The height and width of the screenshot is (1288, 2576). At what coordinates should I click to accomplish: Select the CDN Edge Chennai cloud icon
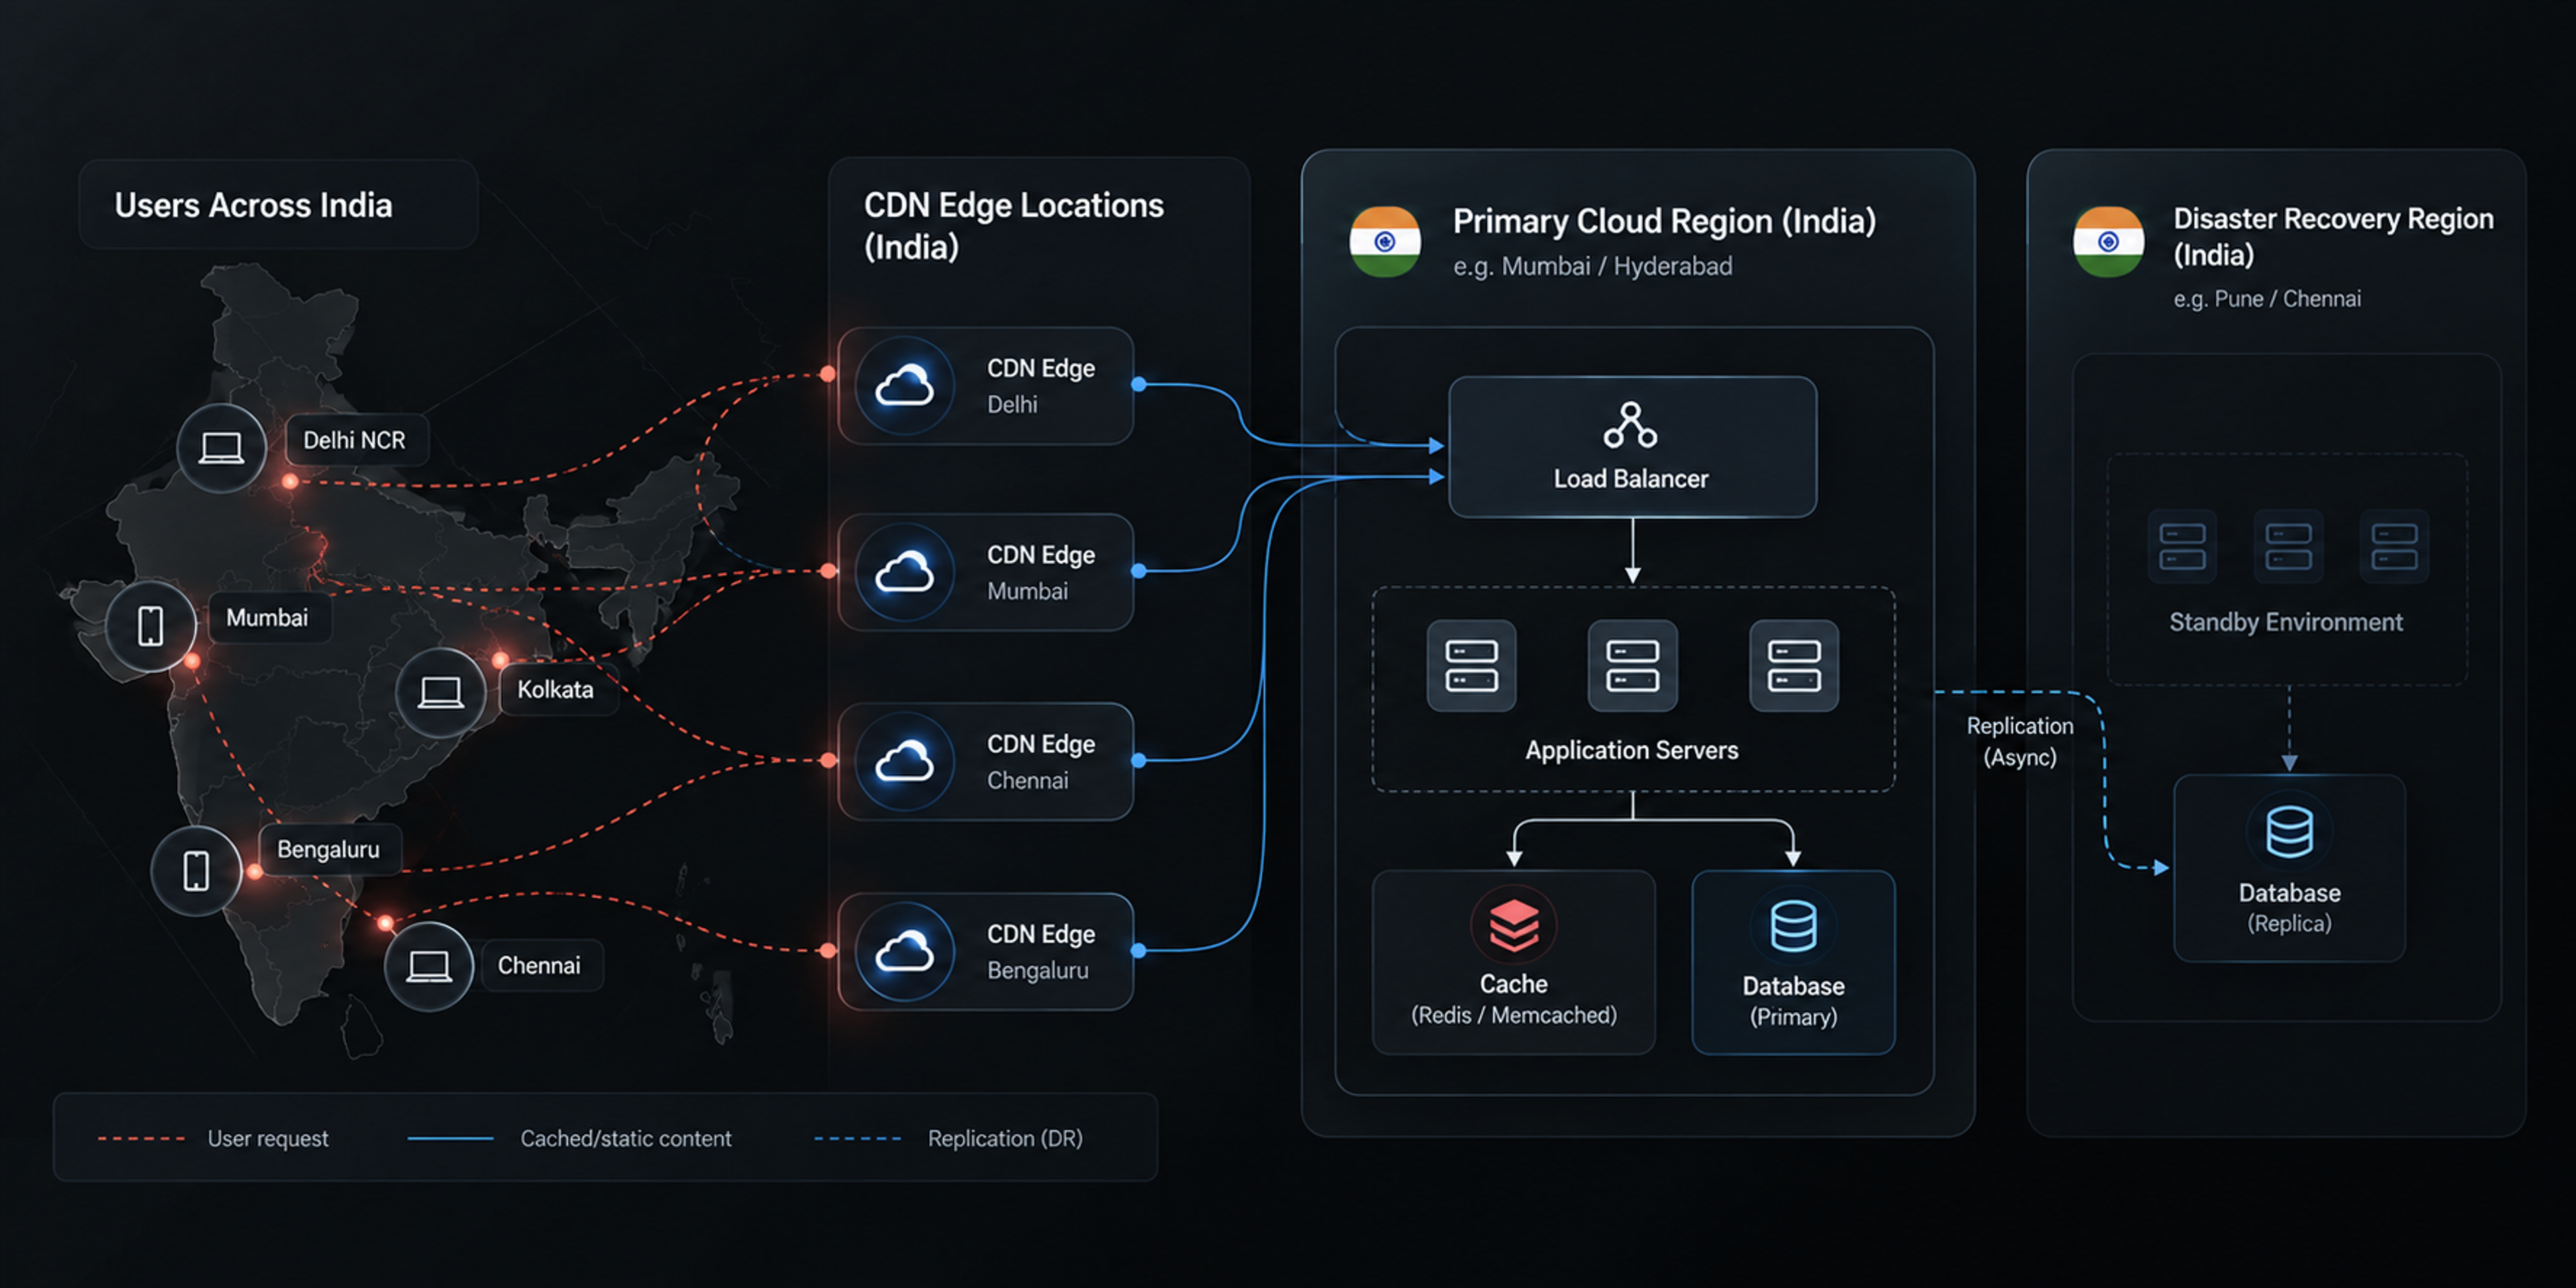(x=905, y=761)
